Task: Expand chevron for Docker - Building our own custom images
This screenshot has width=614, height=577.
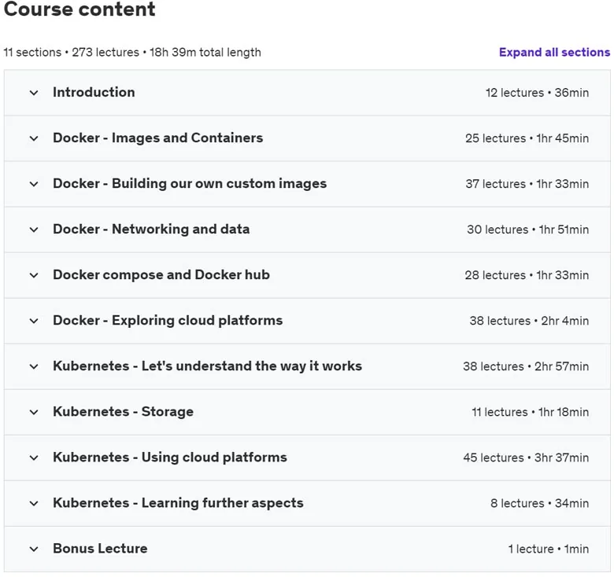Action: (34, 184)
